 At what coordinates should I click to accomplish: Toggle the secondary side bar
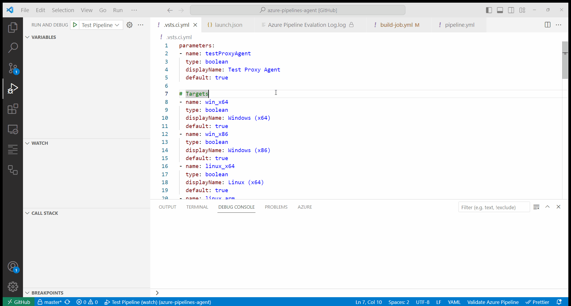pos(511,10)
